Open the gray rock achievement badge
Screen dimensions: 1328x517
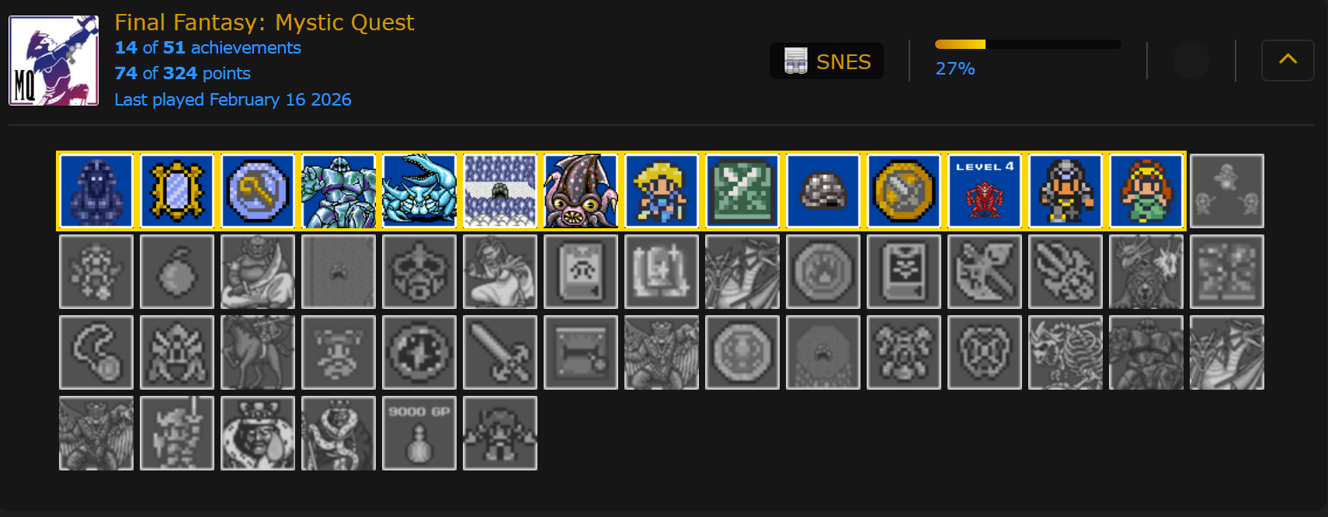[823, 191]
